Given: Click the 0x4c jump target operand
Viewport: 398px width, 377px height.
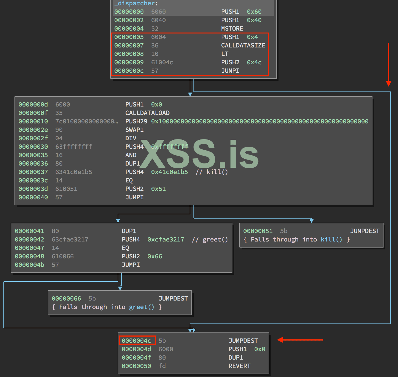Looking at the screenshot, I should click(x=254, y=62).
